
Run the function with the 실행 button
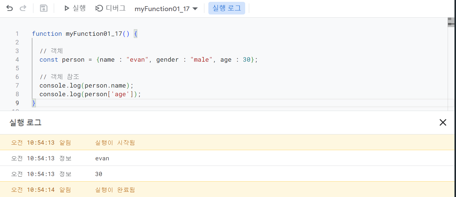[75, 8]
